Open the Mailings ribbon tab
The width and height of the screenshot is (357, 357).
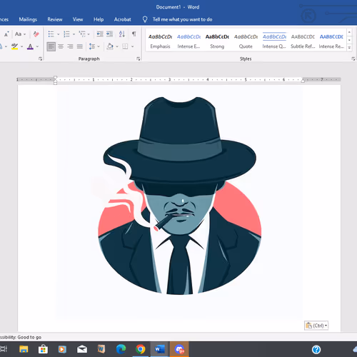28,19
